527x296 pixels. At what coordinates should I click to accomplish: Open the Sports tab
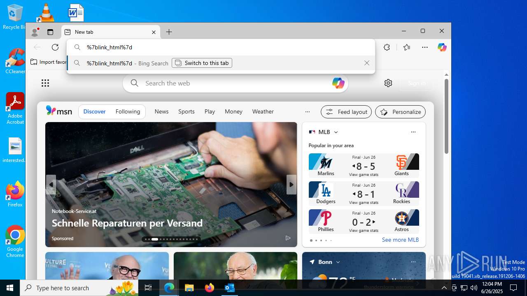[187, 111]
